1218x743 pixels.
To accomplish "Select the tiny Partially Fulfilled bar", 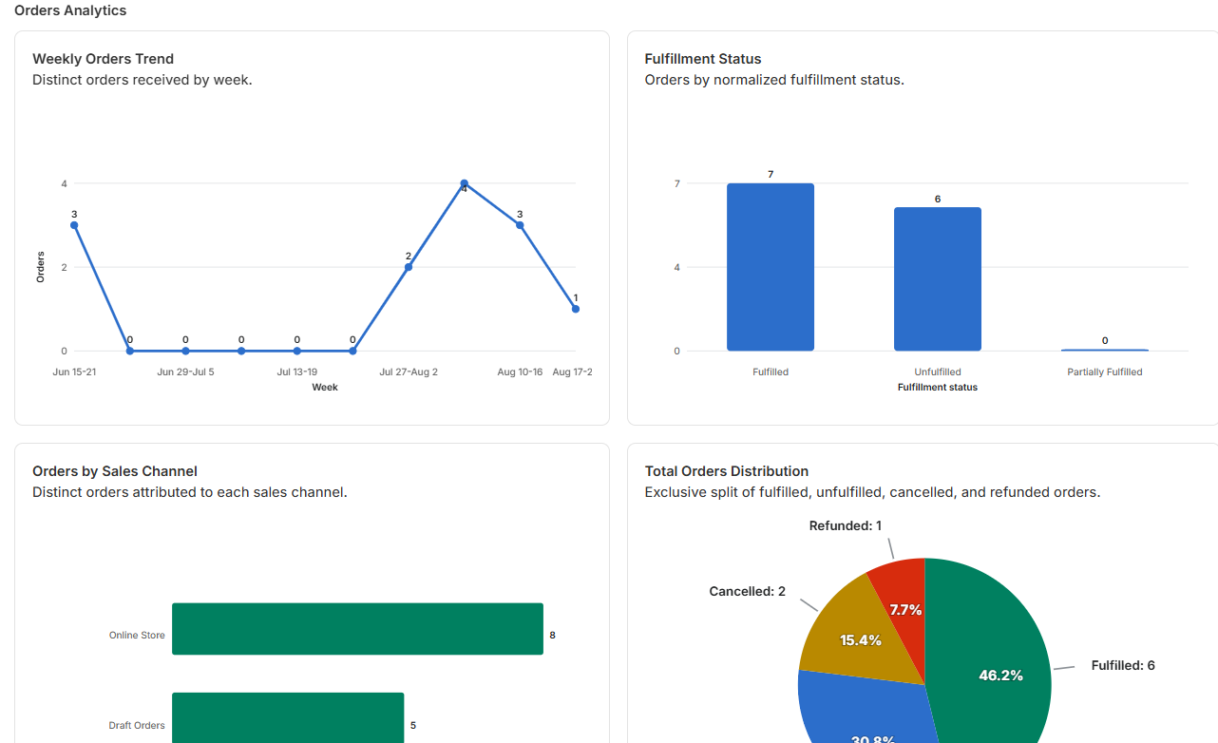I will coord(1105,350).
